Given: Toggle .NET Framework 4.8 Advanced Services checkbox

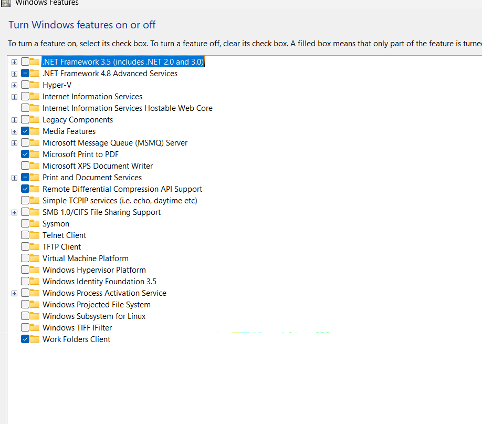Looking at the screenshot, I should click(25, 73).
